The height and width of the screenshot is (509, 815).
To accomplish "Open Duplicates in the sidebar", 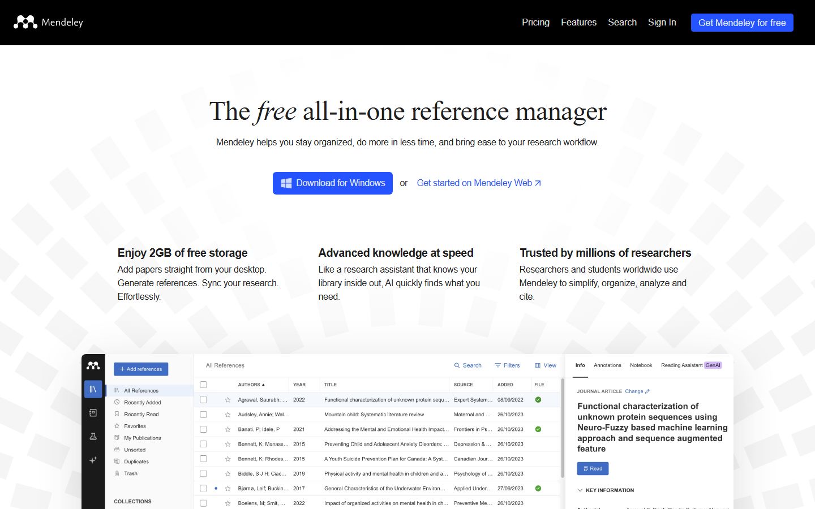I will [x=136, y=462].
